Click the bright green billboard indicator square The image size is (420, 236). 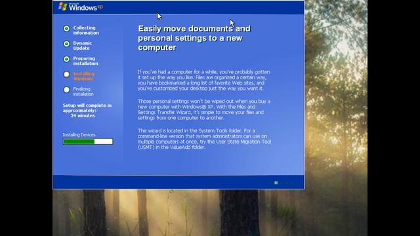point(276,183)
